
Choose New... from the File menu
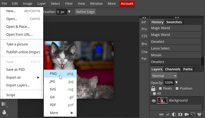pyautogui.click(x=22, y=11)
